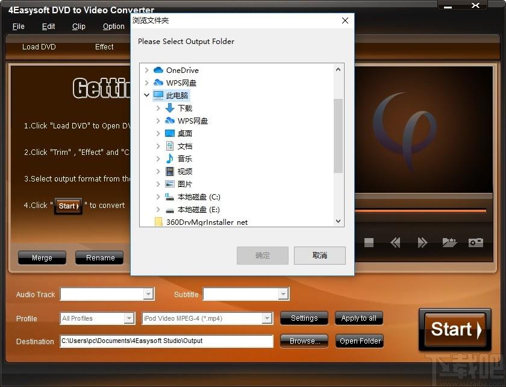Click the 360DrvMgrInstaller_net folder icon

coord(158,222)
